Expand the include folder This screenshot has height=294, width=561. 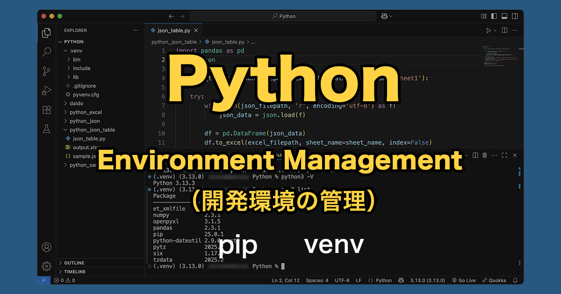coord(100,68)
